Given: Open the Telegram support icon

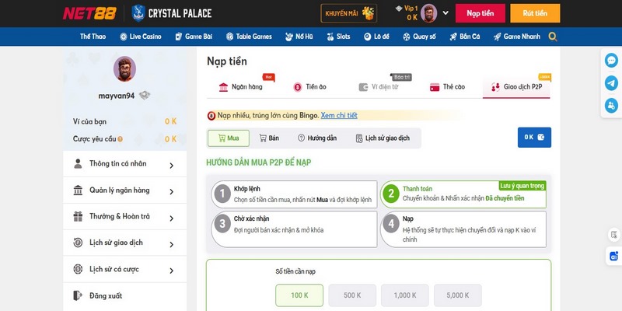Looking at the screenshot, I should [x=611, y=83].
